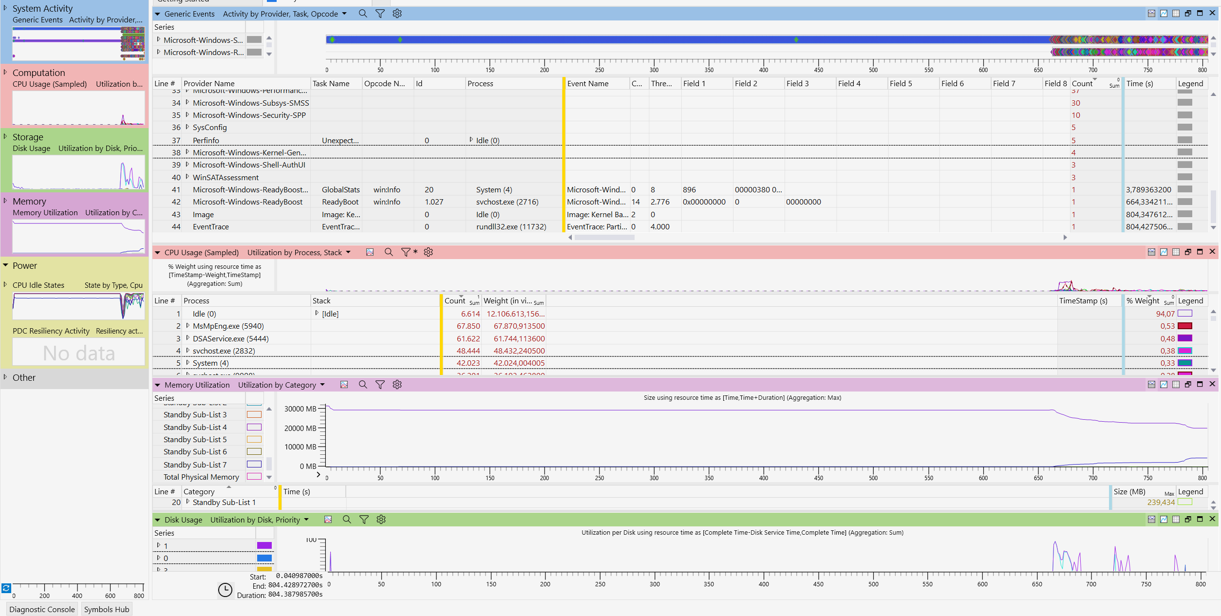
Task: Switch Generic Events to graph and table view
Action: point(1151,14)
